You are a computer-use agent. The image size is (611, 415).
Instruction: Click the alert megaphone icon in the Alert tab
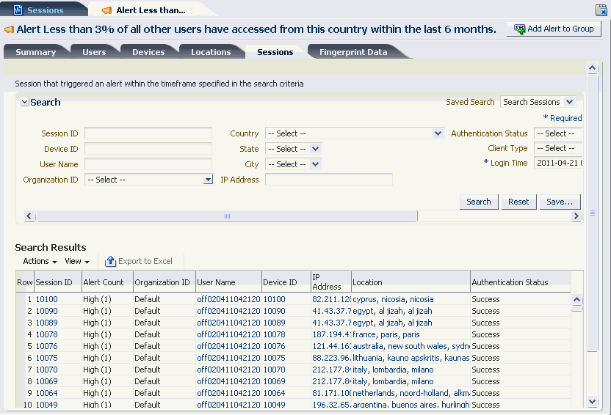pyautogui.click(x=106, y=10)
